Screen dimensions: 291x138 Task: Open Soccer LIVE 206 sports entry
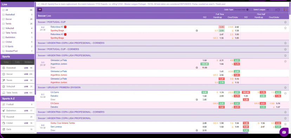pos(17,74)
